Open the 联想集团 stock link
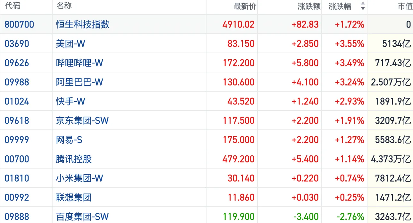The width and height of the screenshot is (413, 223). [74, 197]
